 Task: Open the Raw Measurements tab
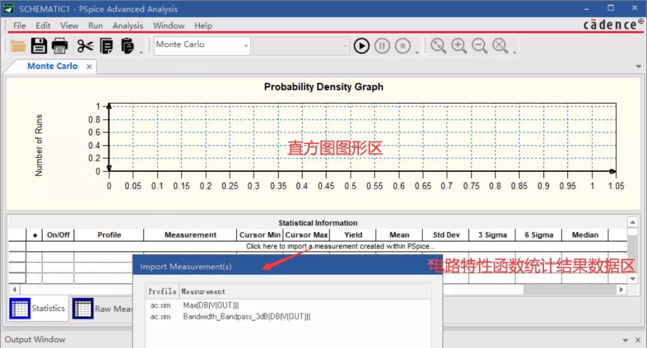[102, 308]
